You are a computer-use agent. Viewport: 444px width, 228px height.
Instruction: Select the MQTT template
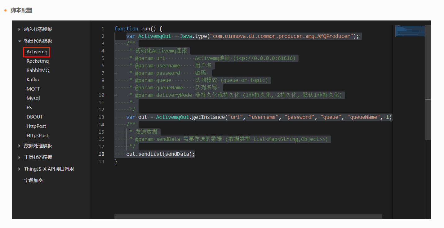(x=33, y=89)
